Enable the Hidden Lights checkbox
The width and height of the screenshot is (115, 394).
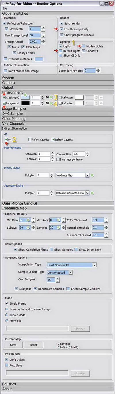coord(83,46)
